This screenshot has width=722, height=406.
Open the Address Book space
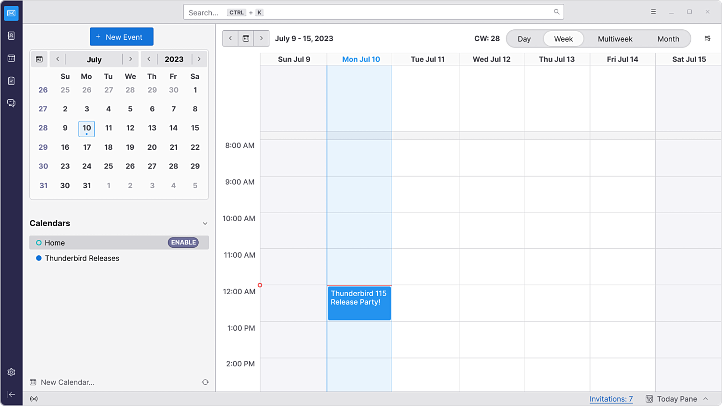point(11,36)
